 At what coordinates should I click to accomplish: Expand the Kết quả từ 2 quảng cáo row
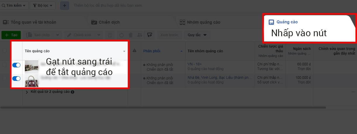coord(27,92)
